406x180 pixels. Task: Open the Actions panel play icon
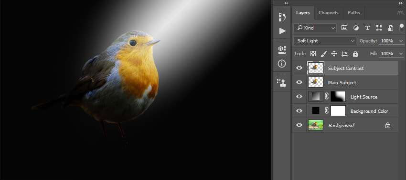[x=282, y=31]
